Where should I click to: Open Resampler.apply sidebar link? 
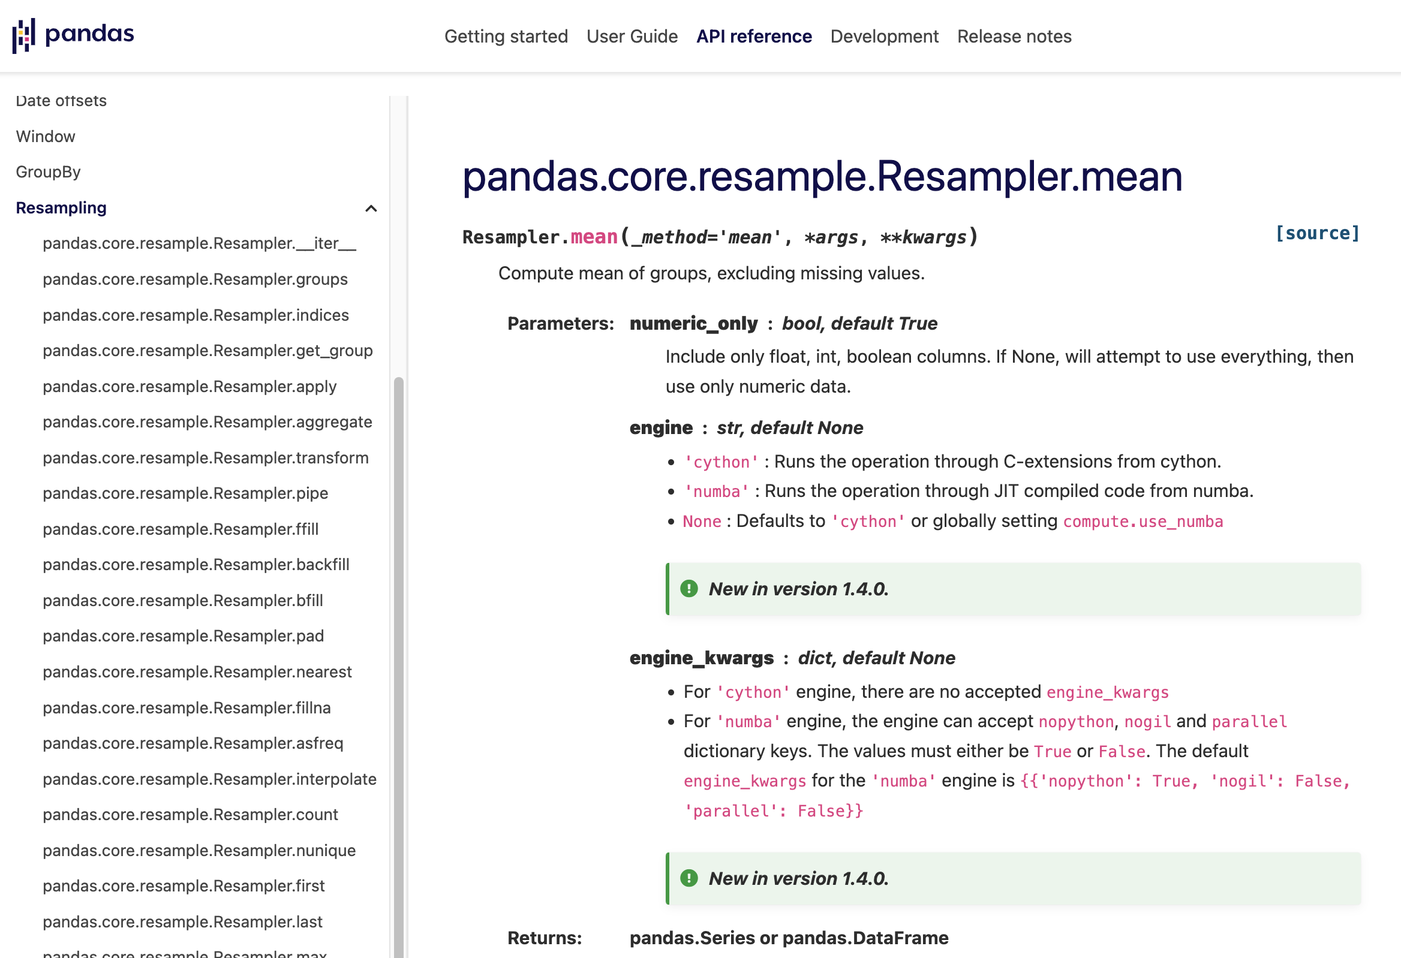click(x=190, y=386)
